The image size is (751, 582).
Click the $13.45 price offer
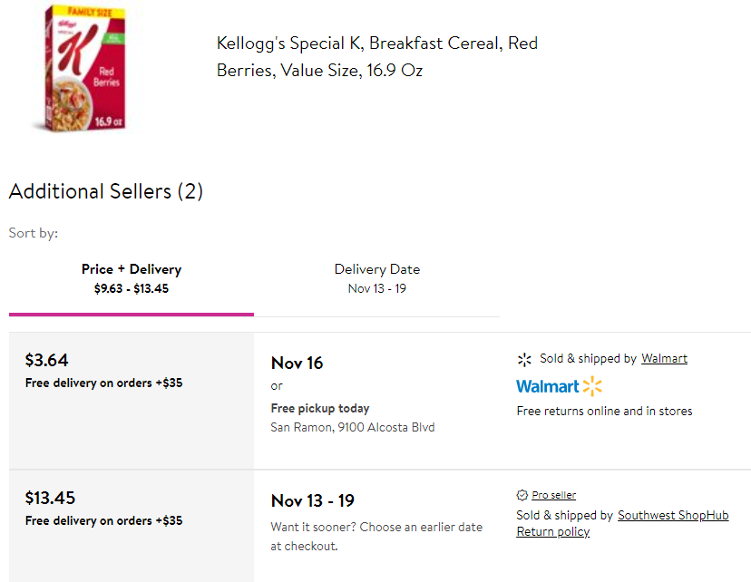[x=50, y=498]
